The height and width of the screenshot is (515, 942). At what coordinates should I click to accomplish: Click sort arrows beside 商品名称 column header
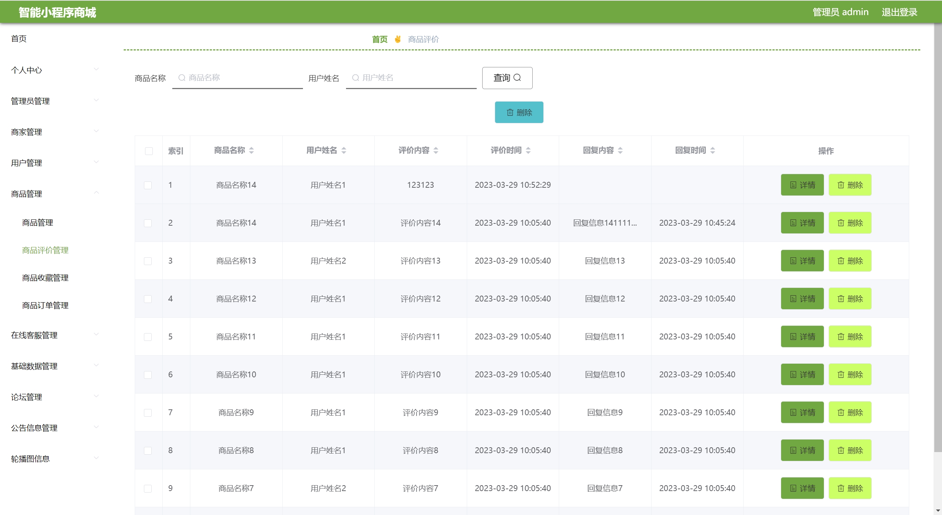pyautogui.click(x=251, y=150)
